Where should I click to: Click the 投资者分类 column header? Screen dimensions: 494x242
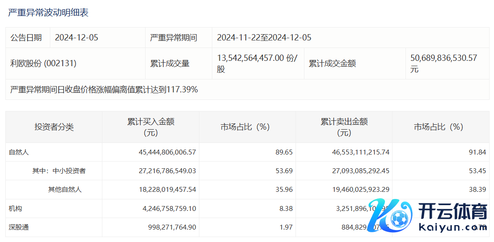[54, 127]
